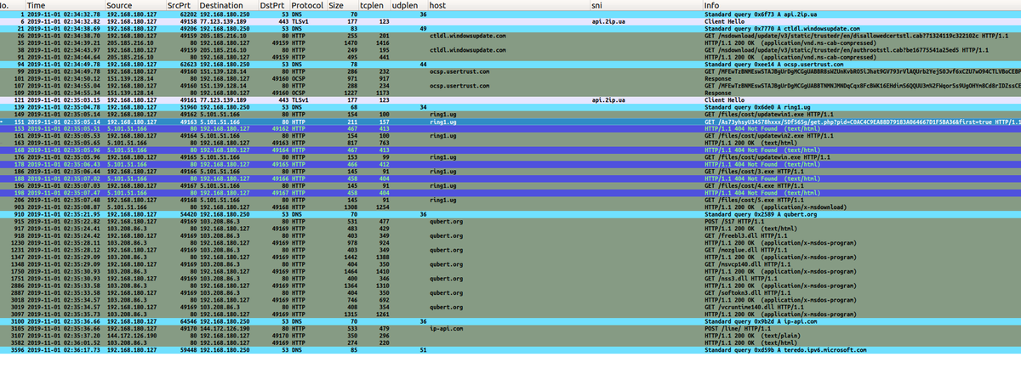Select packet 1231 GET /mozglue.dll row

(x=510, y=248)
